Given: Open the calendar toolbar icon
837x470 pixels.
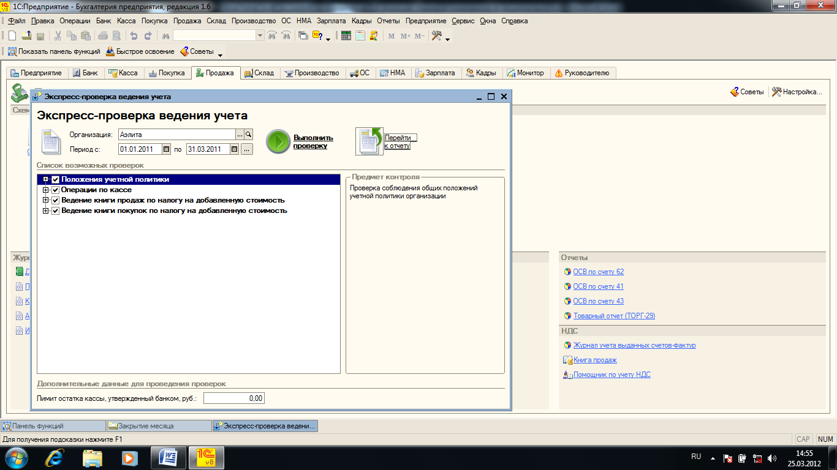Looking at the screenshot, I should (360, 36).
